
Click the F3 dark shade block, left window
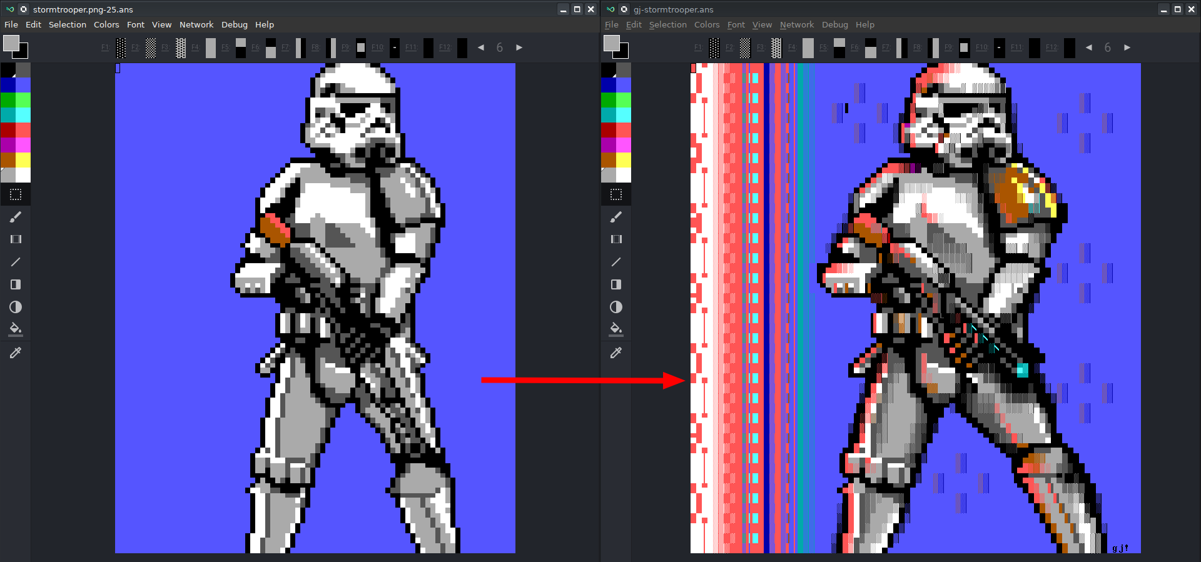(181, 48)
